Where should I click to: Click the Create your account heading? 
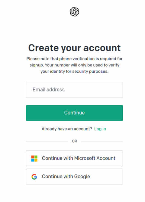(74, 48)
